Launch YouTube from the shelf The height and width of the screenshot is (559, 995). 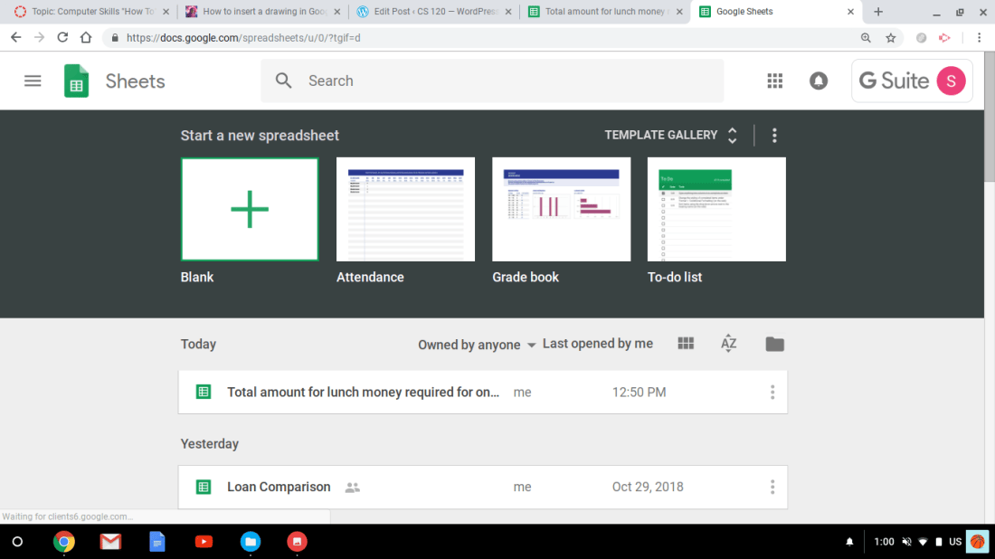(204, 541)
